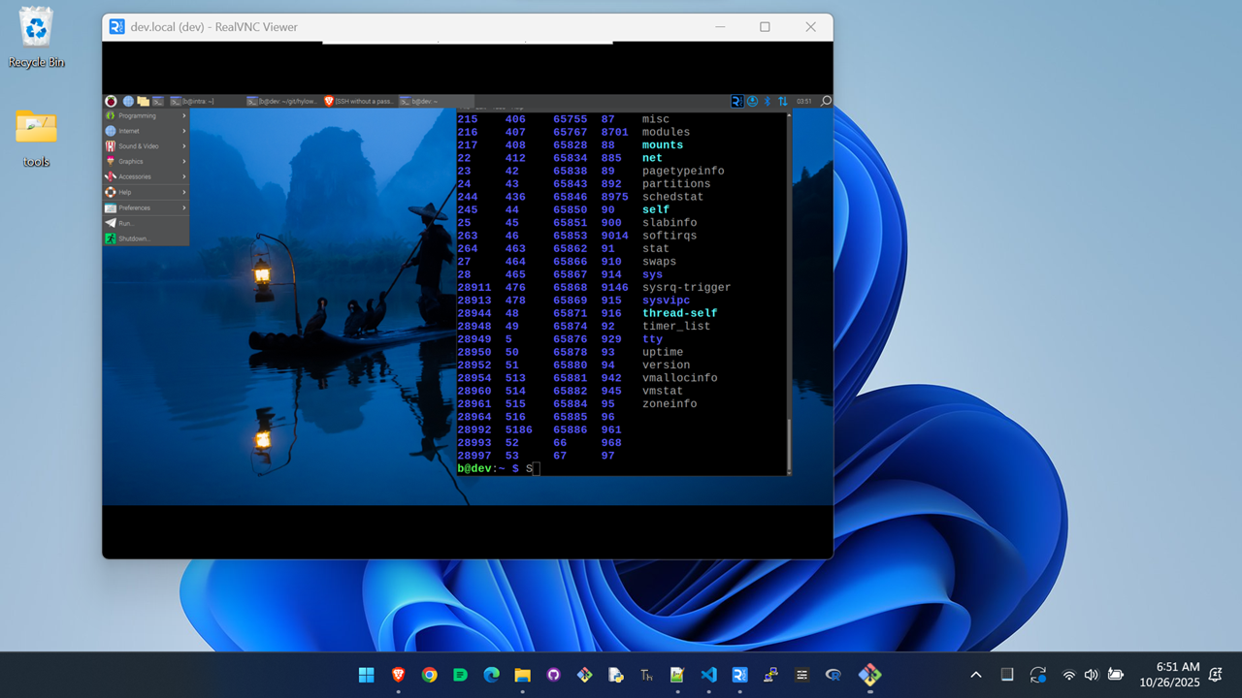
Task: Select Run... from the Pi menu
Action: [x=126, y=223]
